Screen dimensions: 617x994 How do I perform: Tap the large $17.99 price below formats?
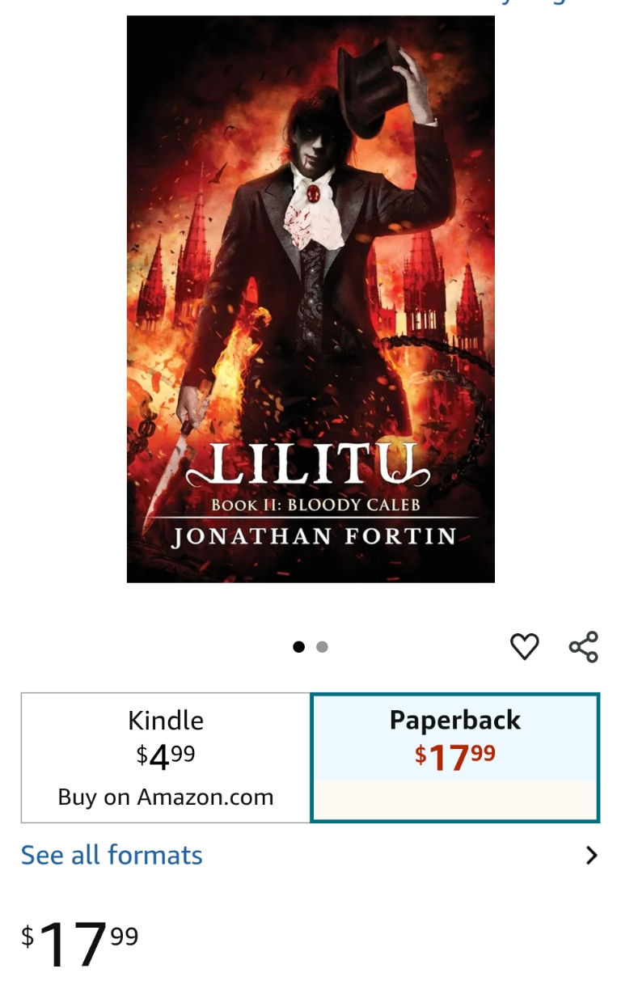pos(80,943)
